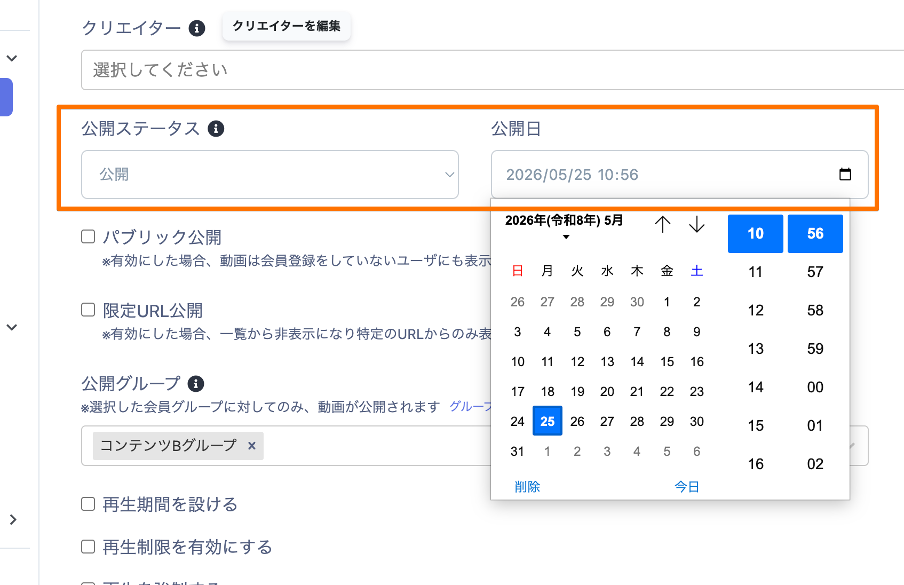The height and width of the screenshot is (585, 904).
Task: Remove コンテンツBグループ tag with x
Action: coord(252,446)
